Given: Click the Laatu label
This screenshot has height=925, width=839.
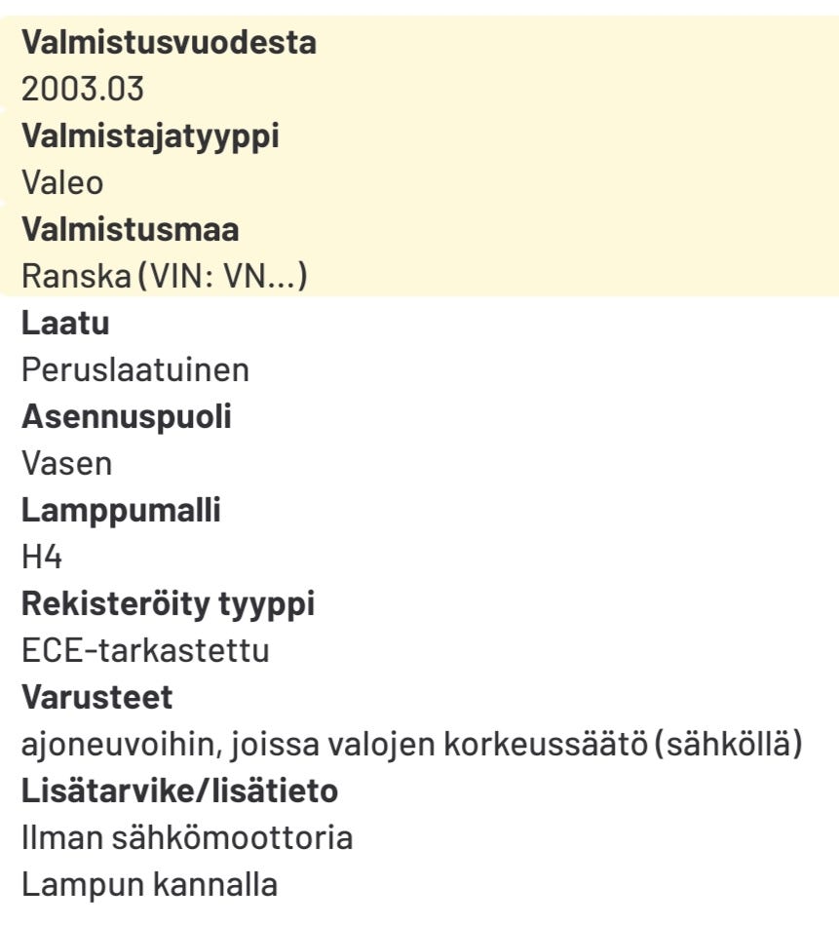Looking at the screenshot, I should click(65, 323).
